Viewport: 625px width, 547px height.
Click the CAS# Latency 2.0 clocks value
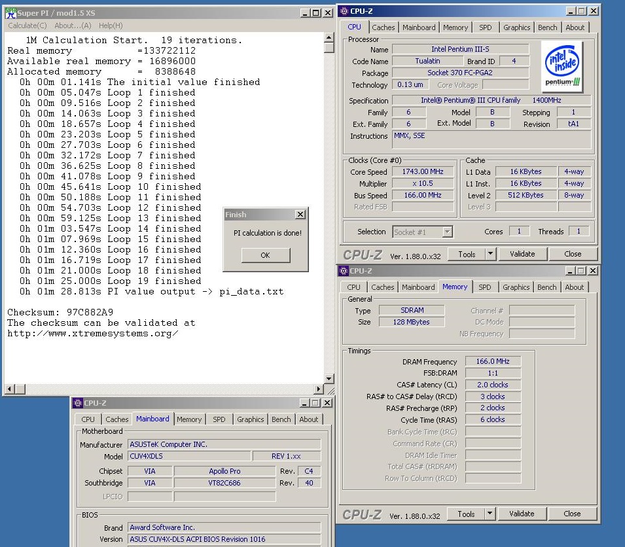point(493,385)
